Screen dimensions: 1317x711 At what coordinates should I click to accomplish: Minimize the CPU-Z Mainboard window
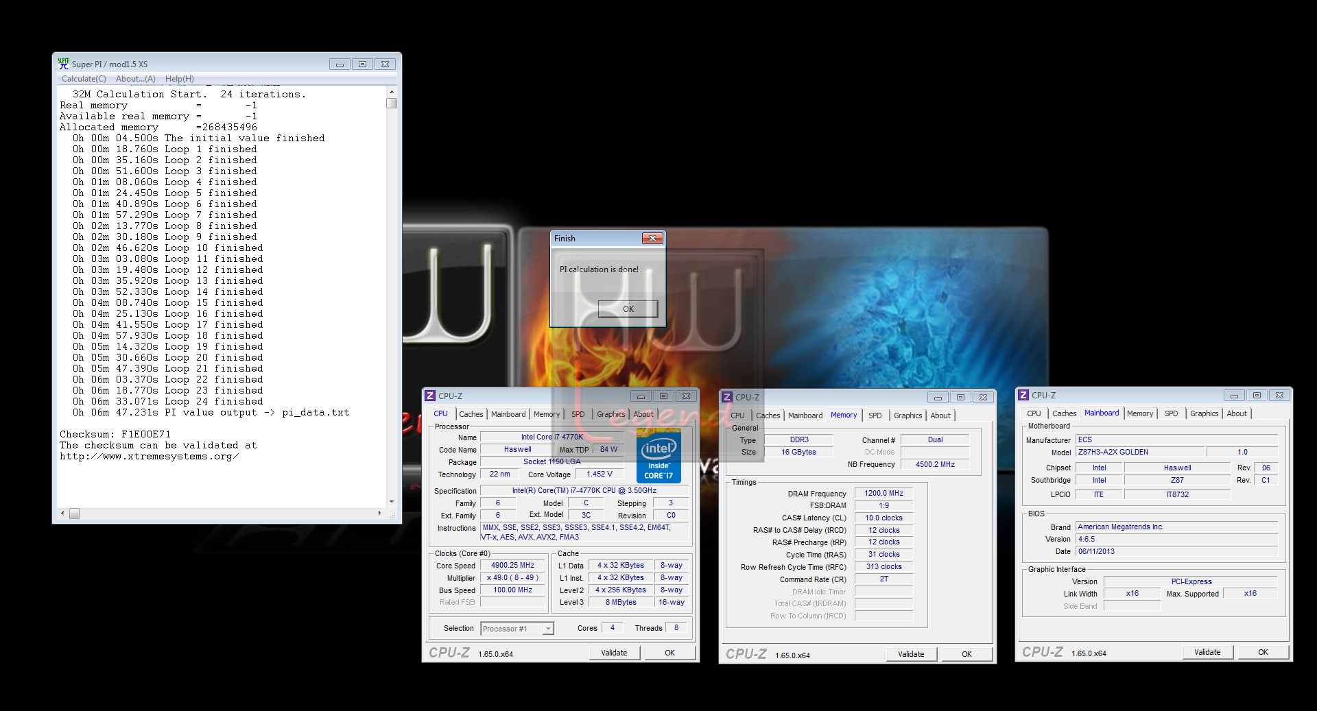tap(1234, 396)
